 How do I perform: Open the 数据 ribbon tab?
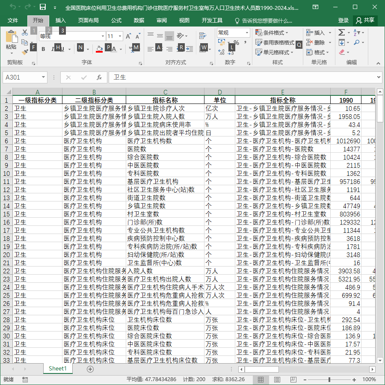[x=139, y=21]
